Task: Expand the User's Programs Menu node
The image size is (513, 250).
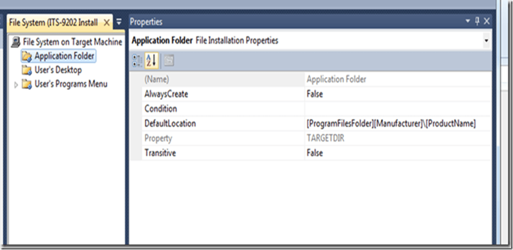Action: click(x=17, y=85)
